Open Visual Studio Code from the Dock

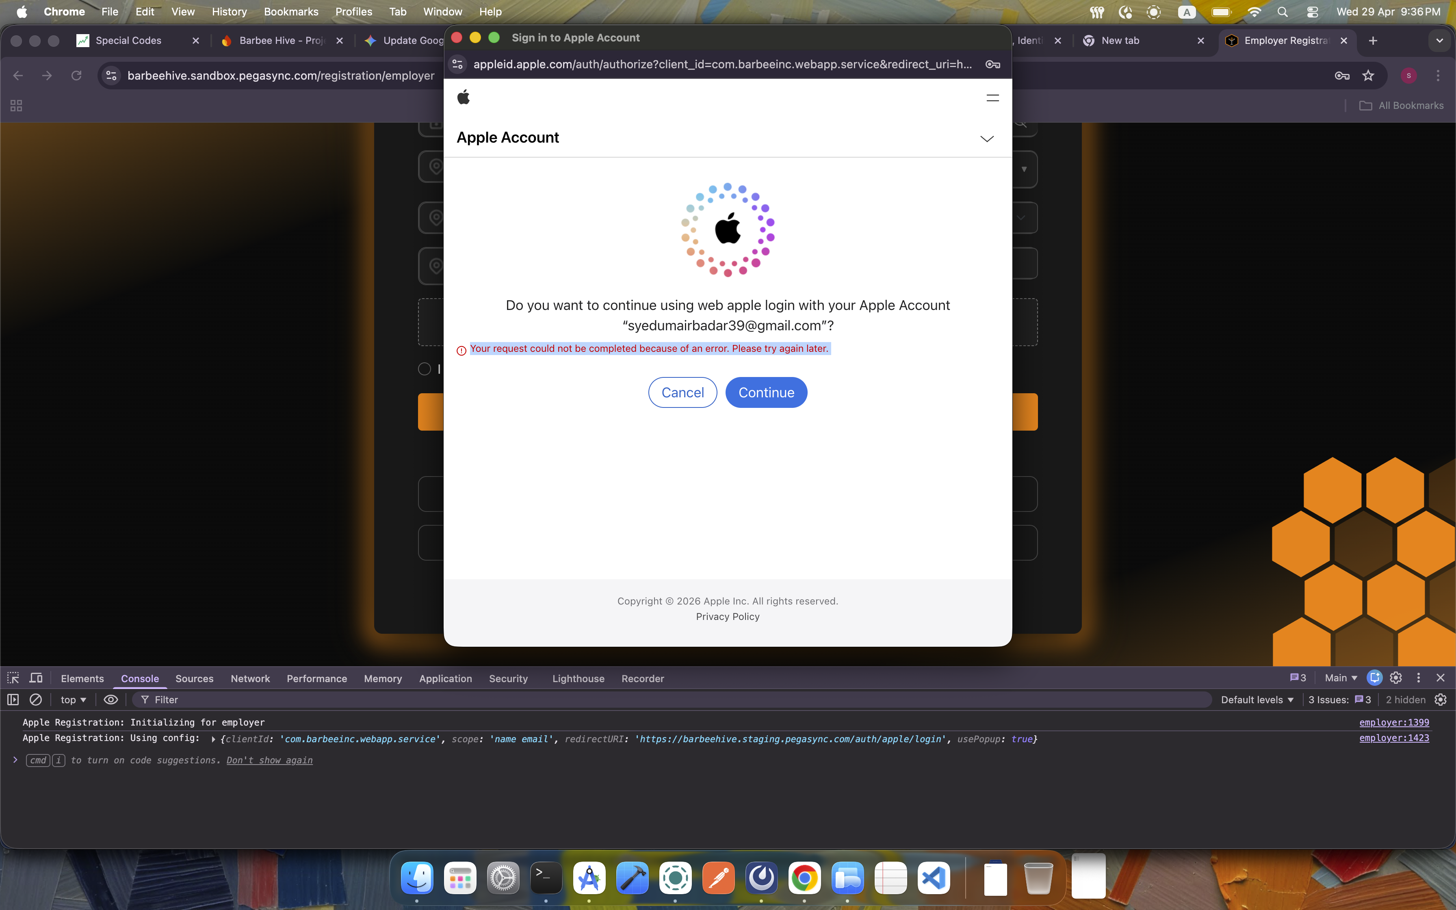point(934,878)
